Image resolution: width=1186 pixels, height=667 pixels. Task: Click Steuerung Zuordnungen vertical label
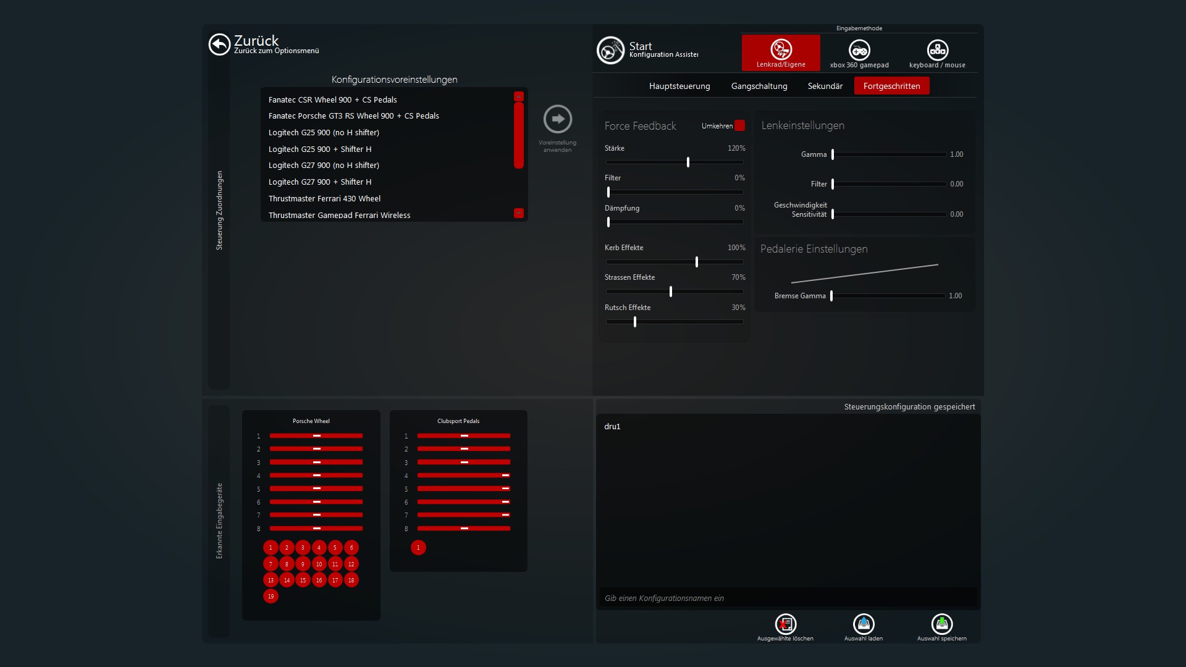point(219,211)
